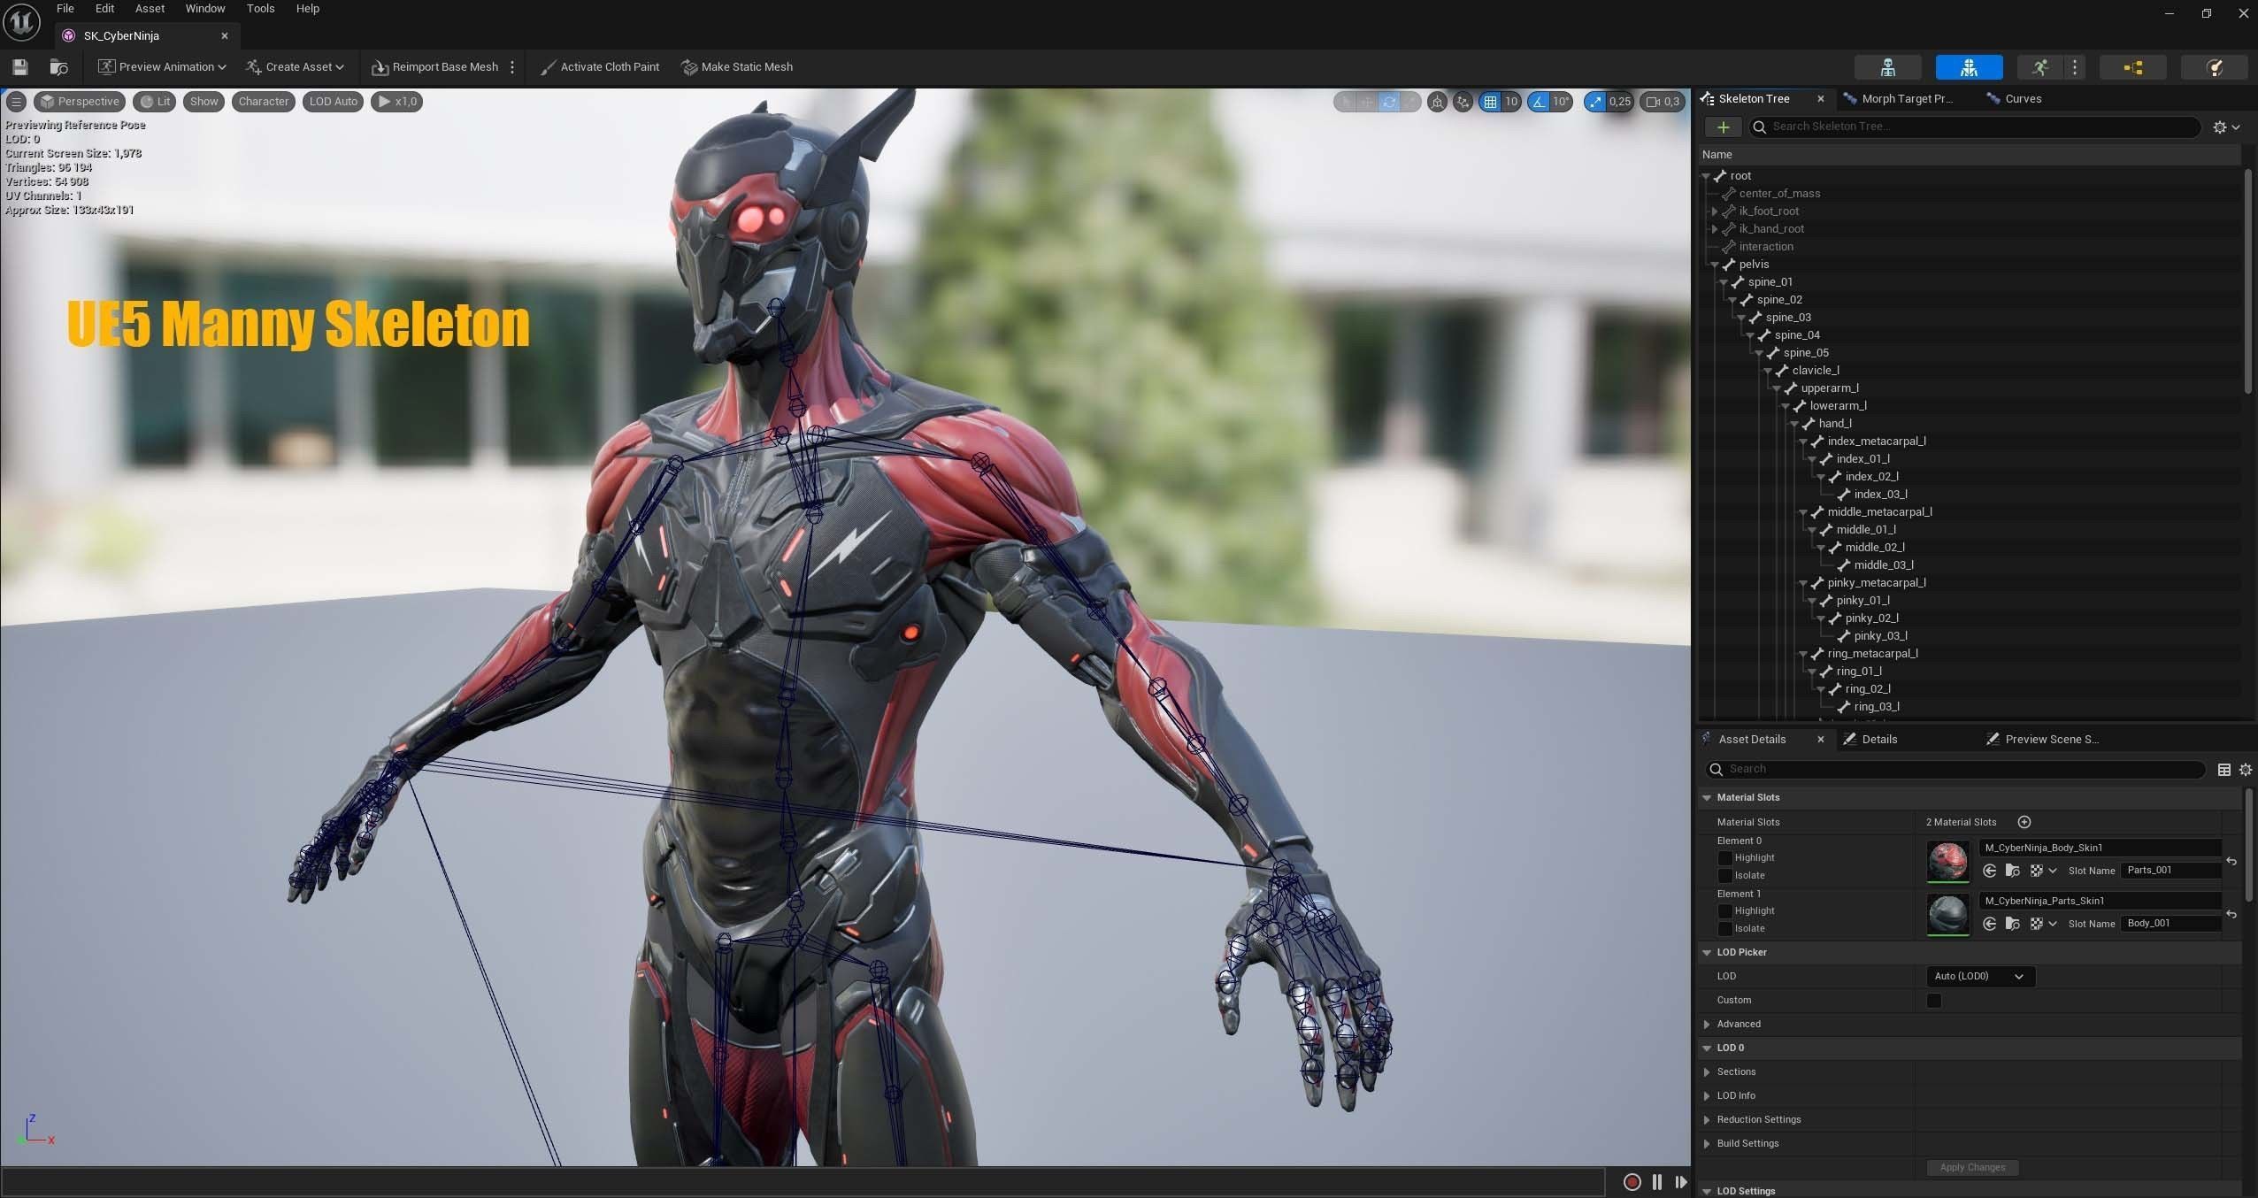
Task: Toggle world/local coordinate system icon
Action: click(x=1438, y=102)
